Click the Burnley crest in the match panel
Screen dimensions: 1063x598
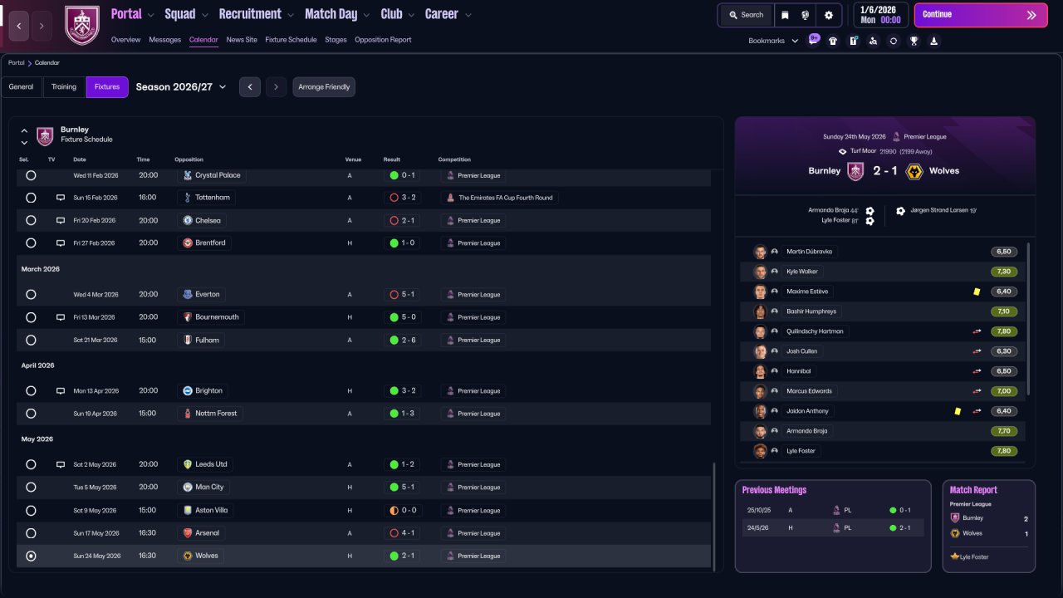(x=855, y=171)
